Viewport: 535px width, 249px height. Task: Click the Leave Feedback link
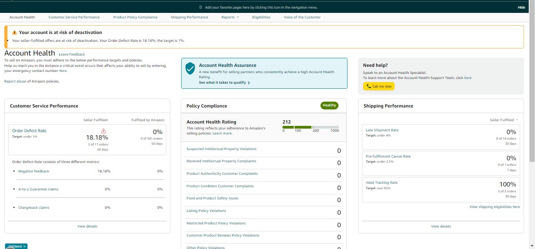[x=72, y=54]
